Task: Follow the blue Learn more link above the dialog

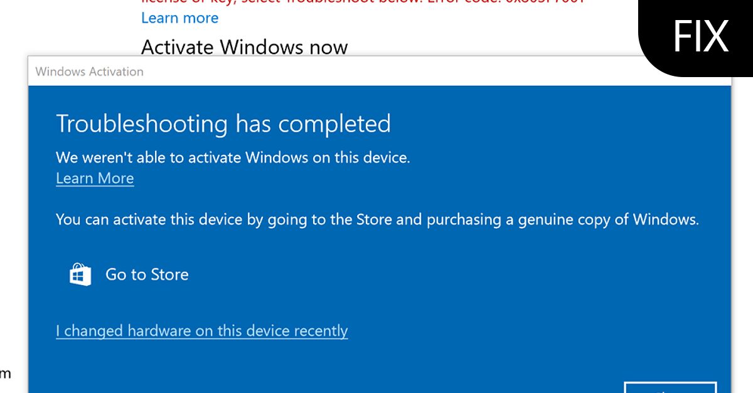Action: click(179, 18)
